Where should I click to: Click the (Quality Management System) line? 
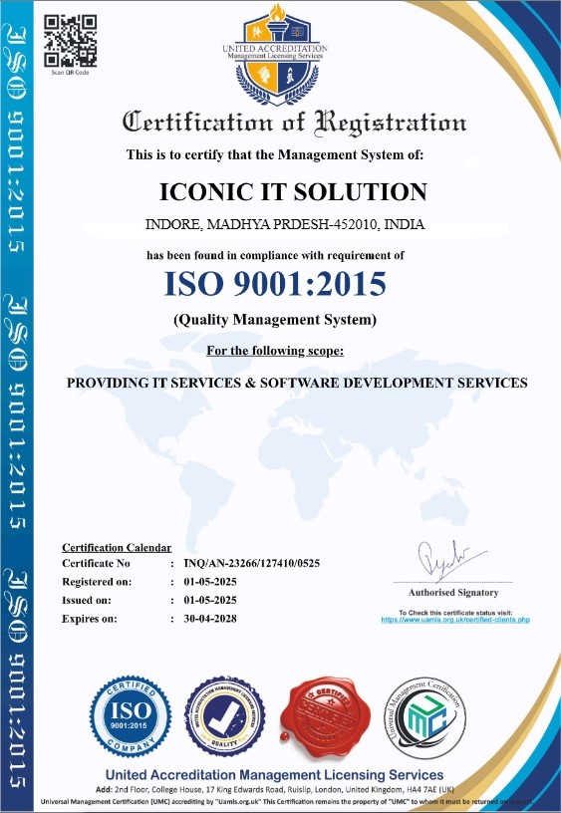coord(275,320)
